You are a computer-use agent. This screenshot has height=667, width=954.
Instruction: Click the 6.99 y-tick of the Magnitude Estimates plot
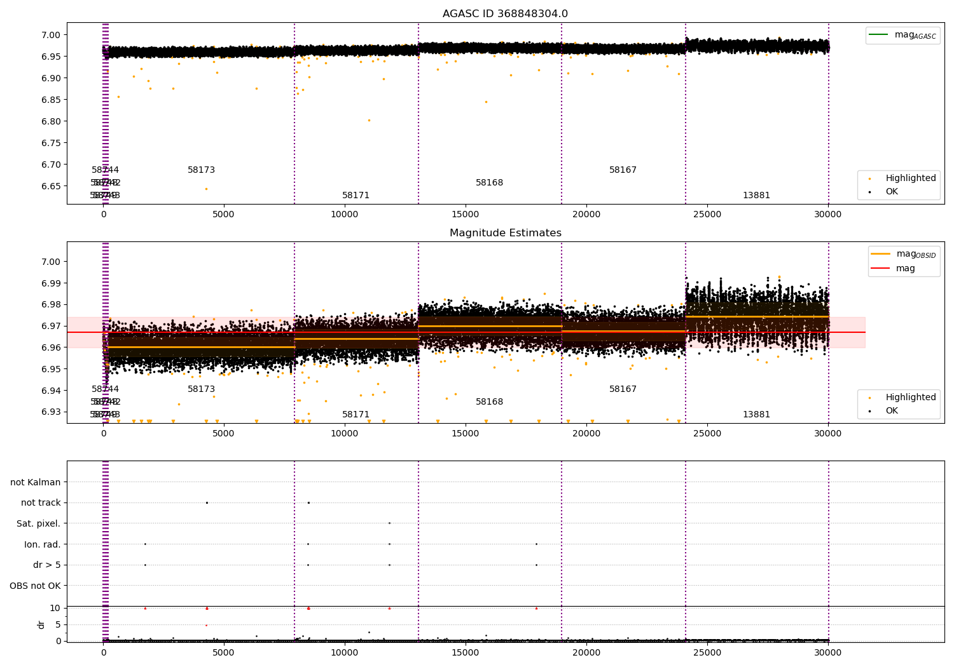click(x=51, y=283)
